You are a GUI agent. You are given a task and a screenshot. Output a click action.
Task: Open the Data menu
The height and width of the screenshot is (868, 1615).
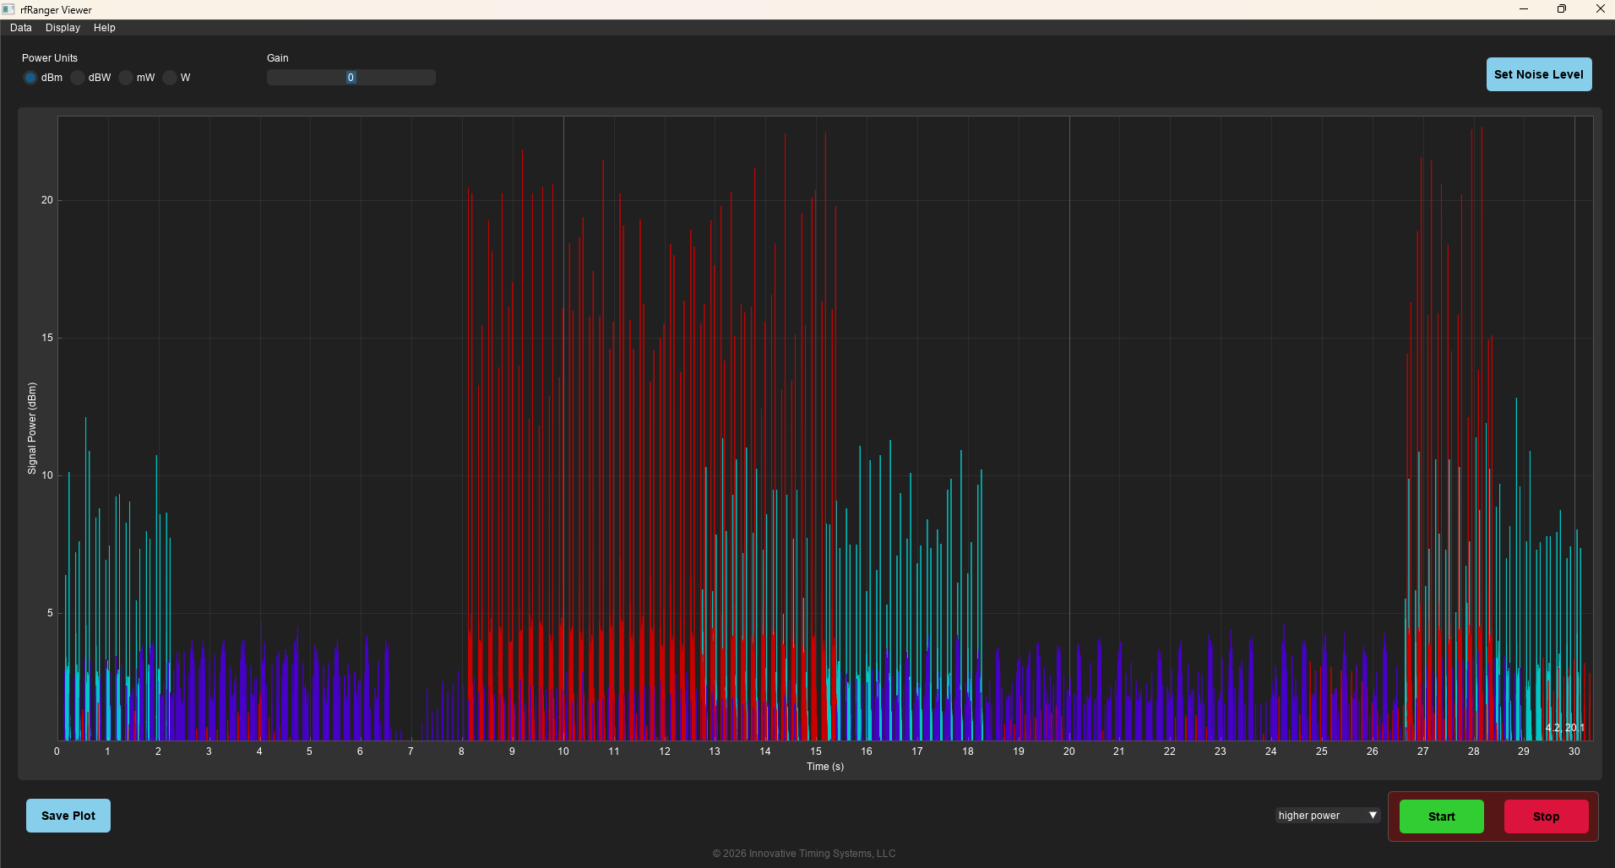click(21, 28)
